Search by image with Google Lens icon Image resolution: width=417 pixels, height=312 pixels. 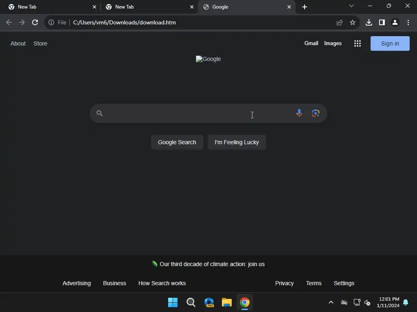coord(316,113)
